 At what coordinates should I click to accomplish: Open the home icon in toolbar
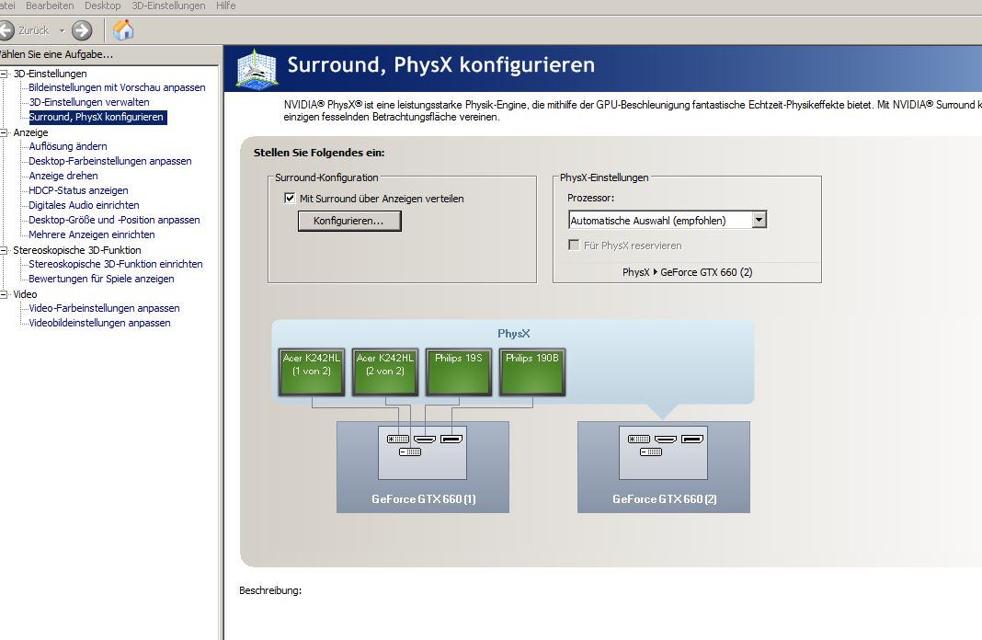click(x=123, y=29)
